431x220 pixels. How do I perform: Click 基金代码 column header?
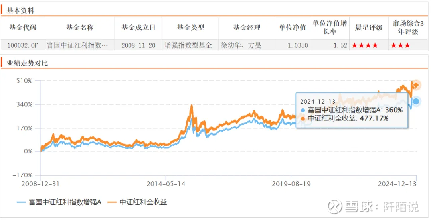click(x=22, y=27)
